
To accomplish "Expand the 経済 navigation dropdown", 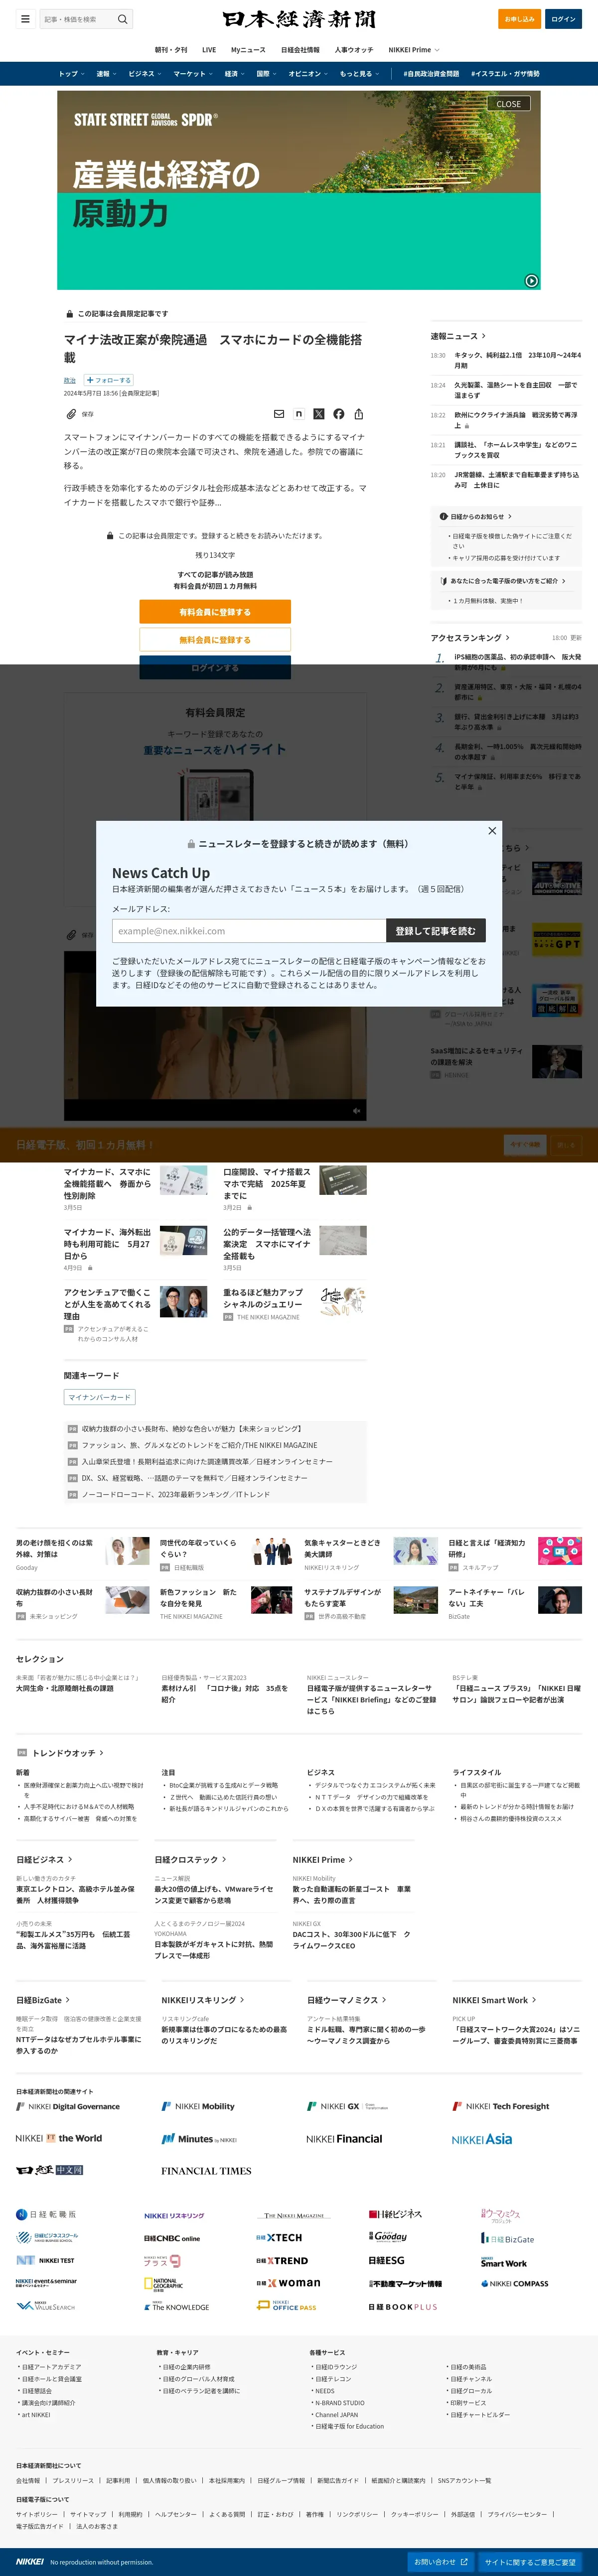I will pyautogui.click(x=235, y=73).
